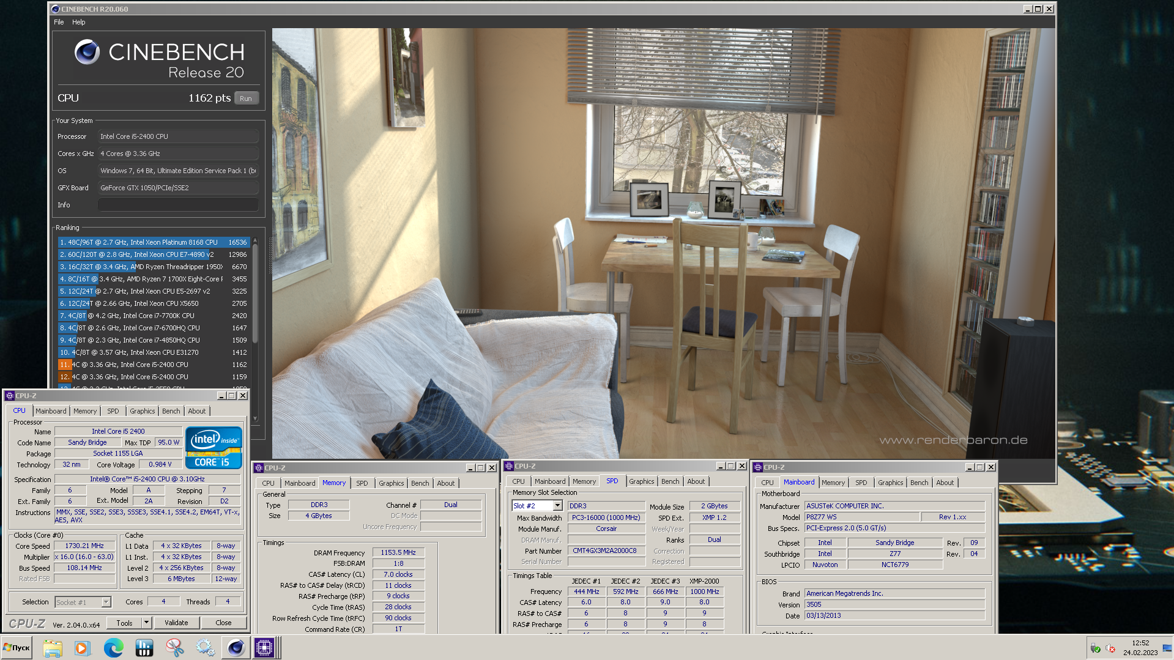Click the show desktop tray icon

[x=1167, y=648]
